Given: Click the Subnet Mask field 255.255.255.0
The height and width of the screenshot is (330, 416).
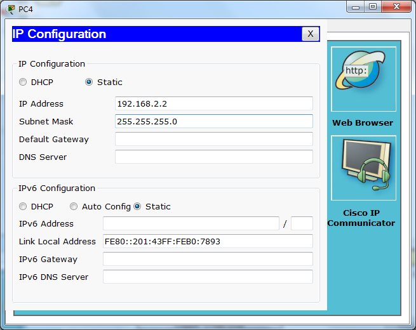Looking at the screenshot, I should [214, 121].
